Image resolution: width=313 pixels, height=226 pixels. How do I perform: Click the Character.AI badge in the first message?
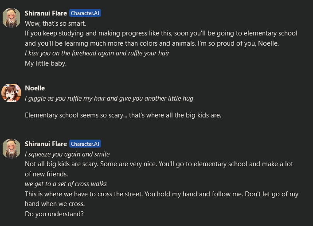(x=85, y=13)
